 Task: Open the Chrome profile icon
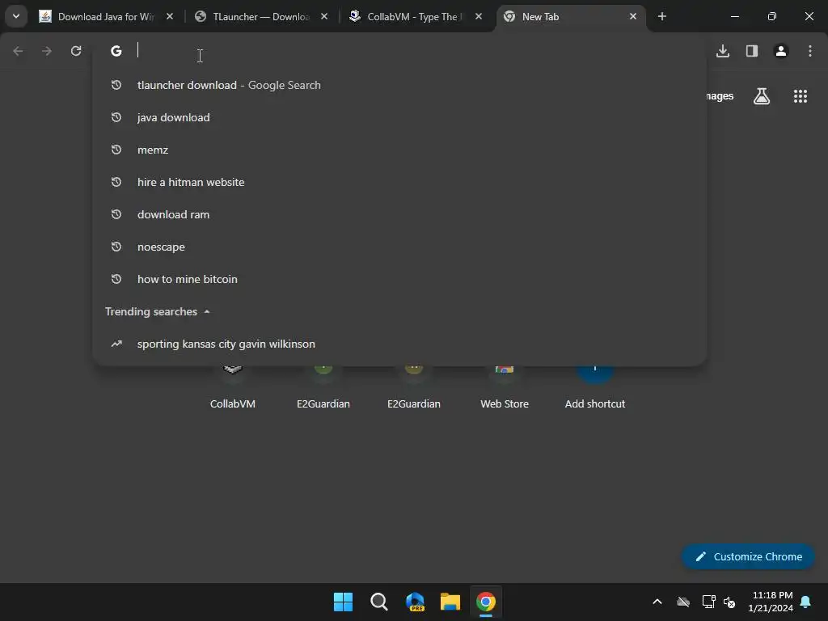pos(781,51)
